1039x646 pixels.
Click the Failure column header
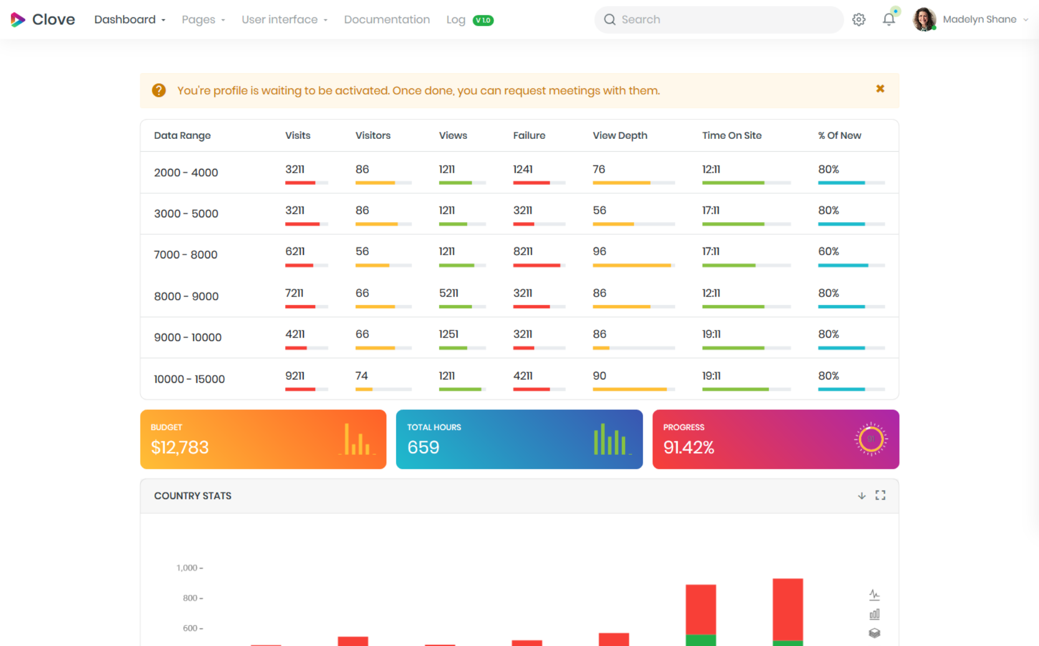pos(529,136)
